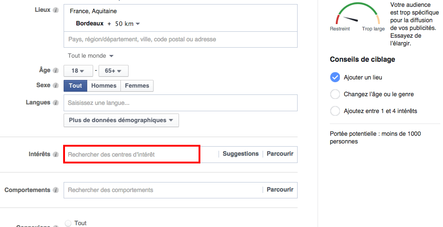Select the Changez l'âge ou le genre tip

pyautogui.click(x=335, y=94)
